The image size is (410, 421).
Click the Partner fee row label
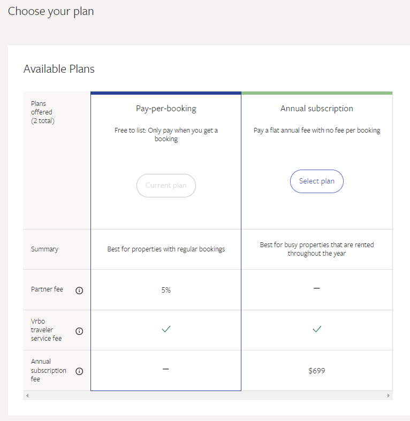[47, 289]
